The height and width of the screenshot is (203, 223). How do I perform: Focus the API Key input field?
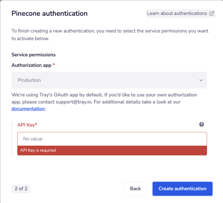112,139
